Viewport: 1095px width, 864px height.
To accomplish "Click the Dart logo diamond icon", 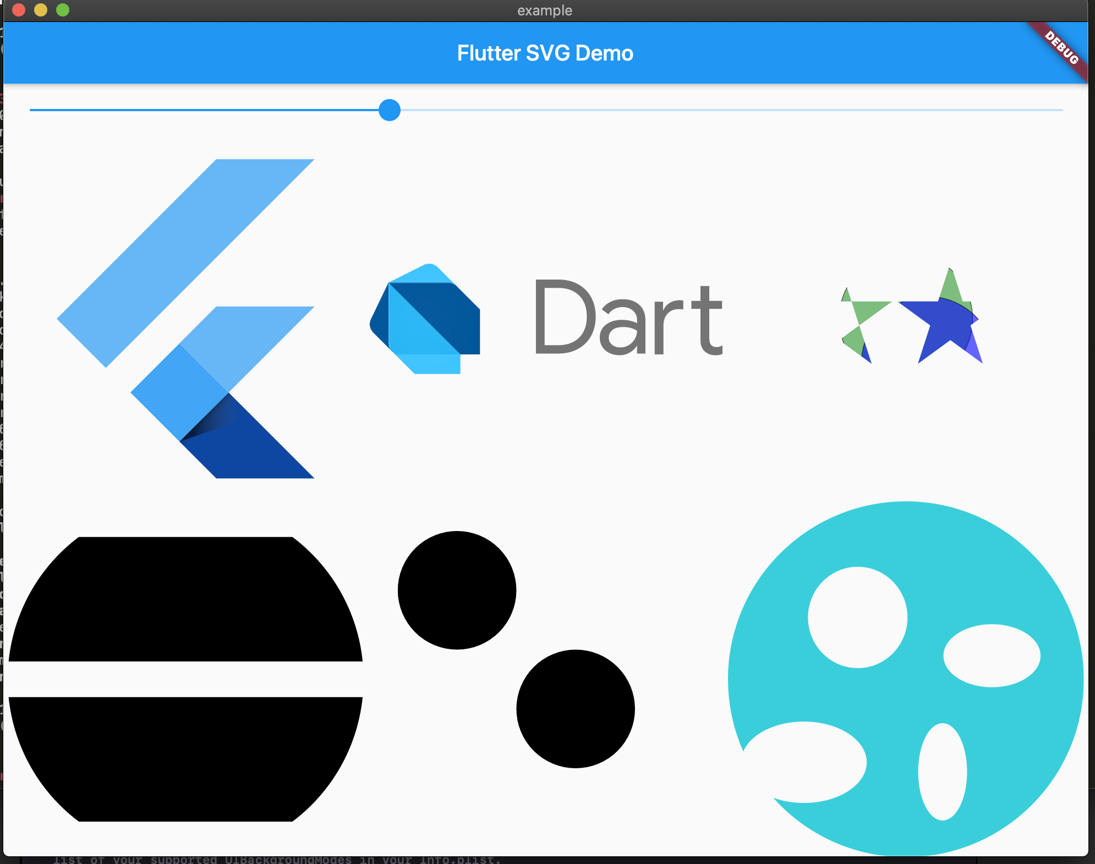I will (425, 319).
